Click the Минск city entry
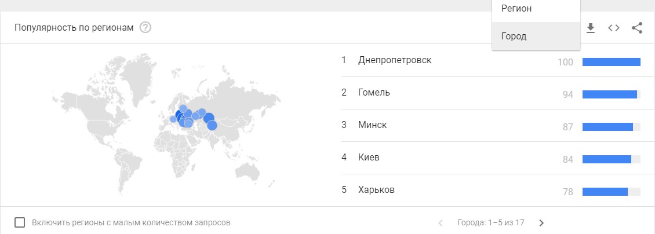 click(x=372, y=125)
